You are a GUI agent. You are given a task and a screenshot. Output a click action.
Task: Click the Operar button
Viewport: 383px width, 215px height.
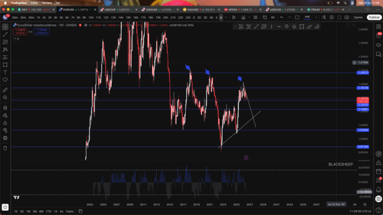tap(358, 18)
